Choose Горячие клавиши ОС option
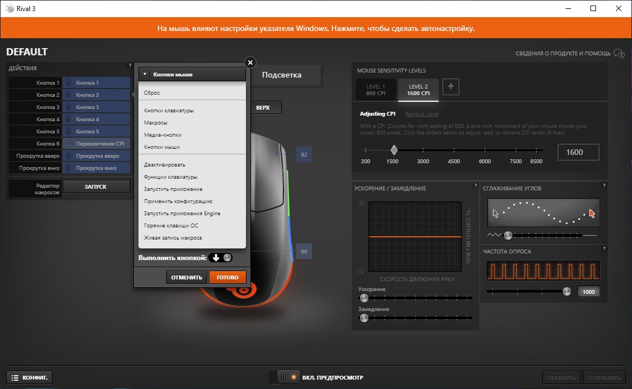The image size is (632, 389). click(x=171, y=226)
